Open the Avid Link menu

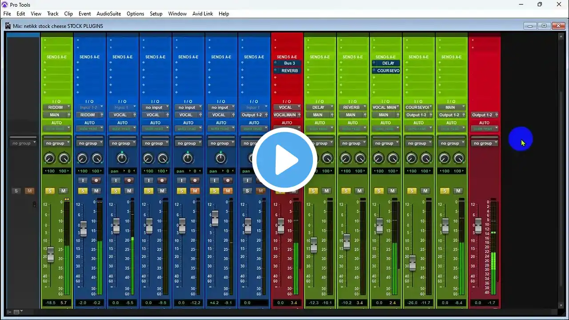202,14
